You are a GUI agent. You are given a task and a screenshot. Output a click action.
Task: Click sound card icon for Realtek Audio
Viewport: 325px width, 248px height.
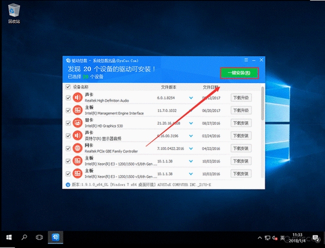(x=77, y=97)
